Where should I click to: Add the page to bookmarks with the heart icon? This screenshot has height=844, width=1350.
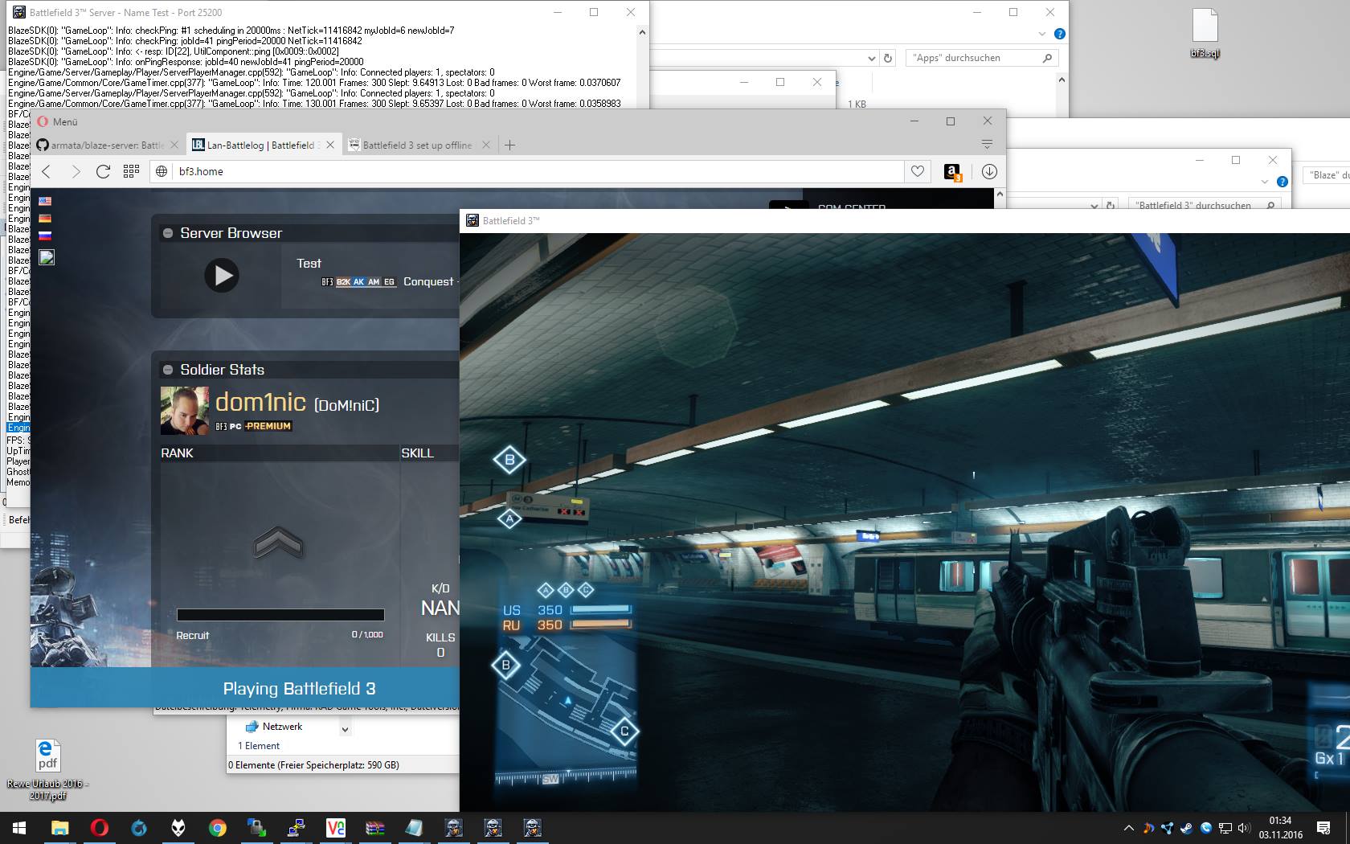917,171
